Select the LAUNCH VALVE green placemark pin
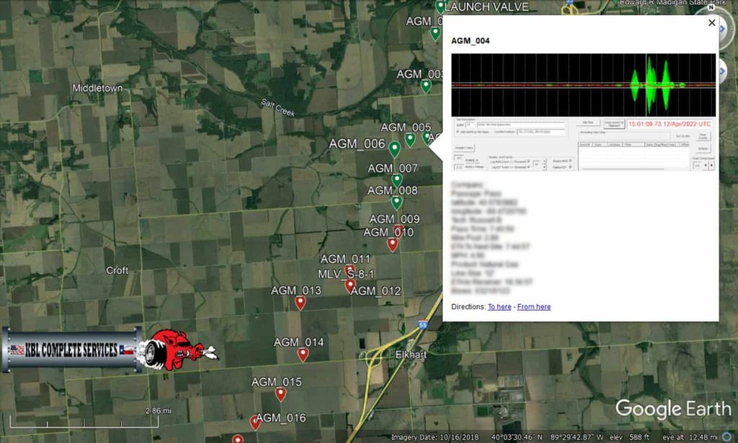 tap(440, 7)
